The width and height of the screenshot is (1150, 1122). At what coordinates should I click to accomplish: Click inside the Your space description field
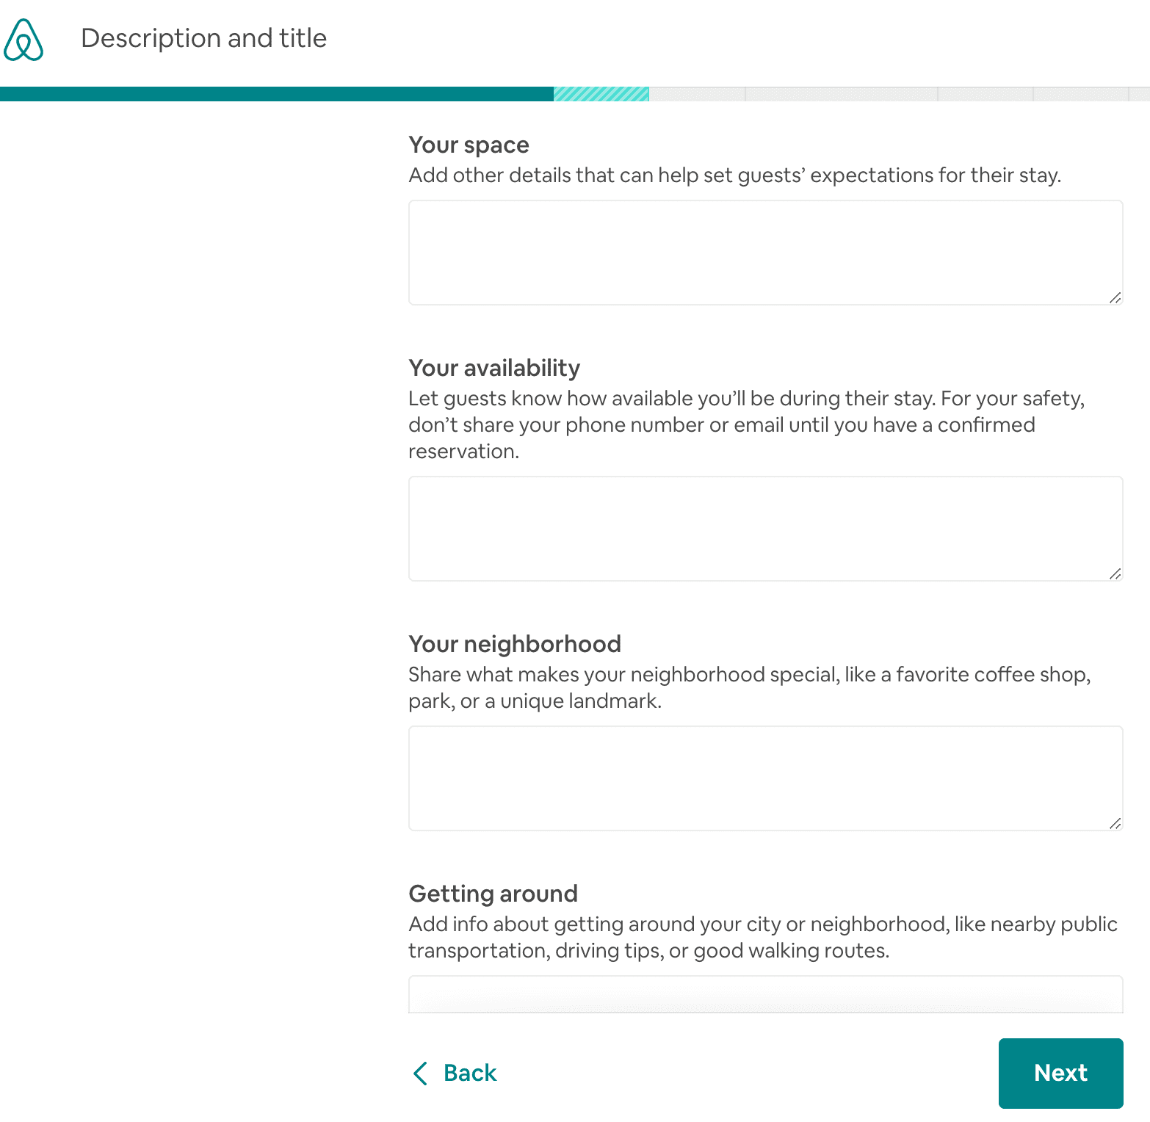pos(765,252)
